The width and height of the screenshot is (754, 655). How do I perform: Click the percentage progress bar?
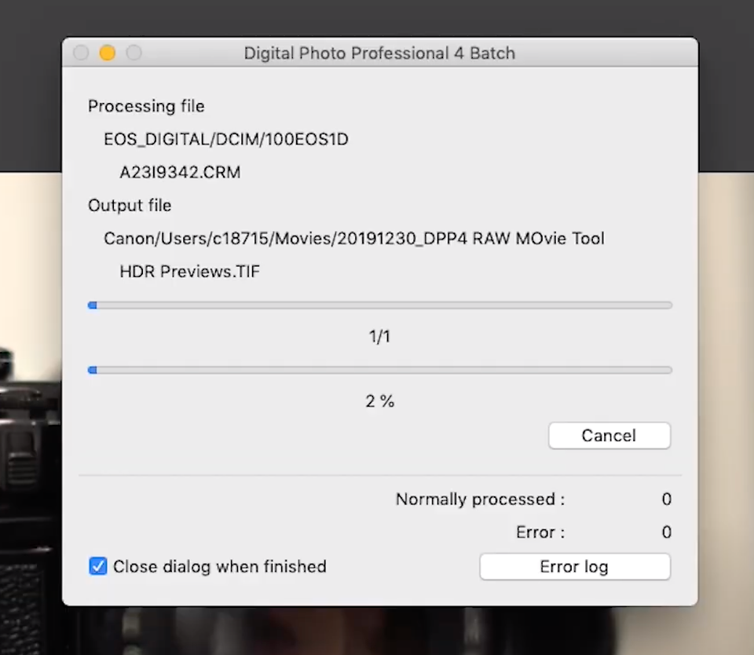(380, 370)
